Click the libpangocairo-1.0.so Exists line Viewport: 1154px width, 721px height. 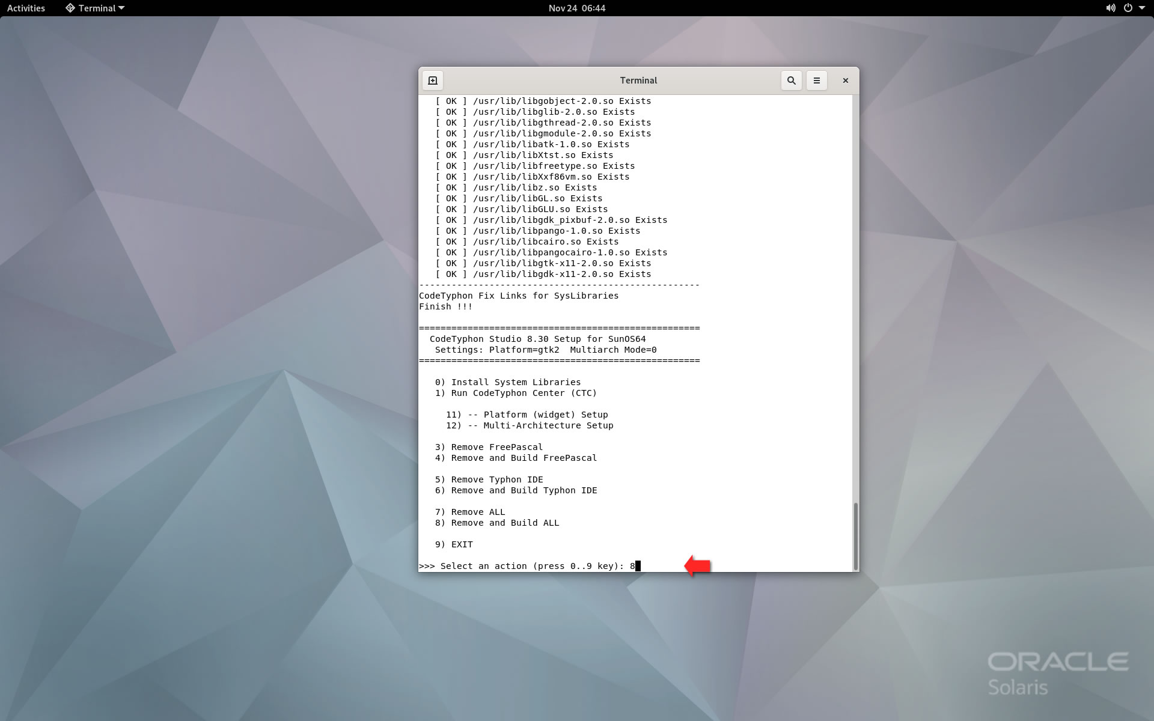pos(551,252)
